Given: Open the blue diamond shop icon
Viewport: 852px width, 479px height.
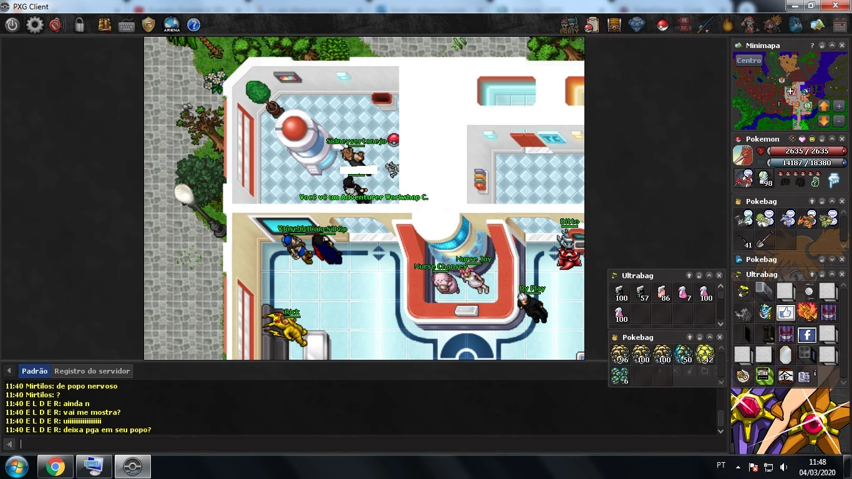Looking at the screenshot, I should (637, 25).
